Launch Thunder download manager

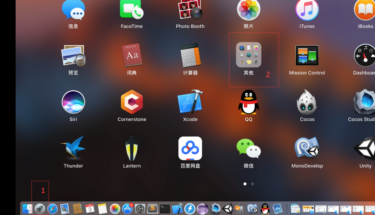[73, 148]
